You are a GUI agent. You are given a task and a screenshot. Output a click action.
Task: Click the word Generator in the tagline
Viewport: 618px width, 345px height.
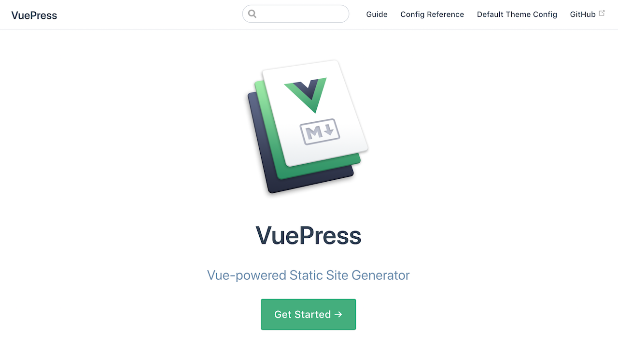click(380, 275)
